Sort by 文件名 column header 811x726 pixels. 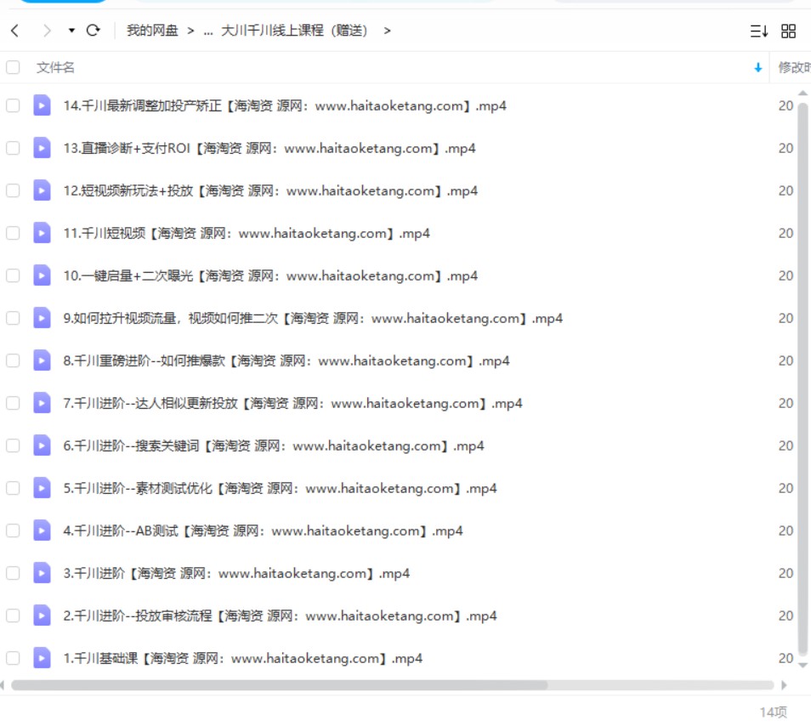(x=55, y=67)
